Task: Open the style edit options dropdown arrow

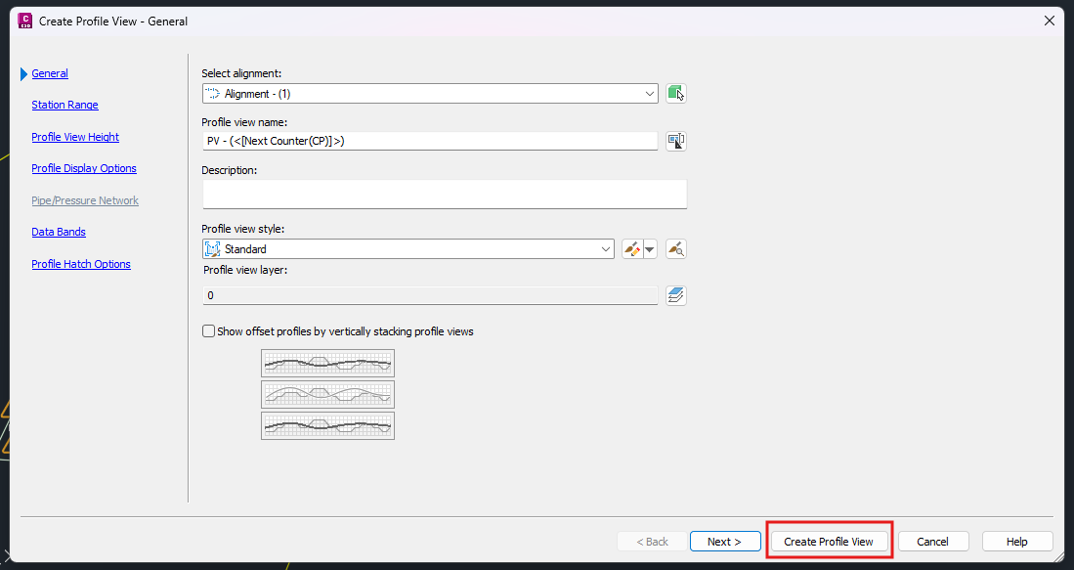Action: (x=650, y=249)
